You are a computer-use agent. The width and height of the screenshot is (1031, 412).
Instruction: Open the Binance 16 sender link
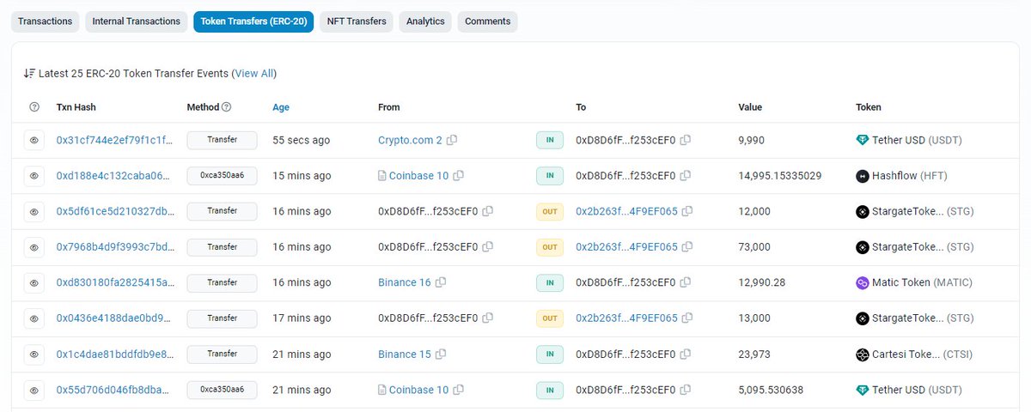click(405, 282)
